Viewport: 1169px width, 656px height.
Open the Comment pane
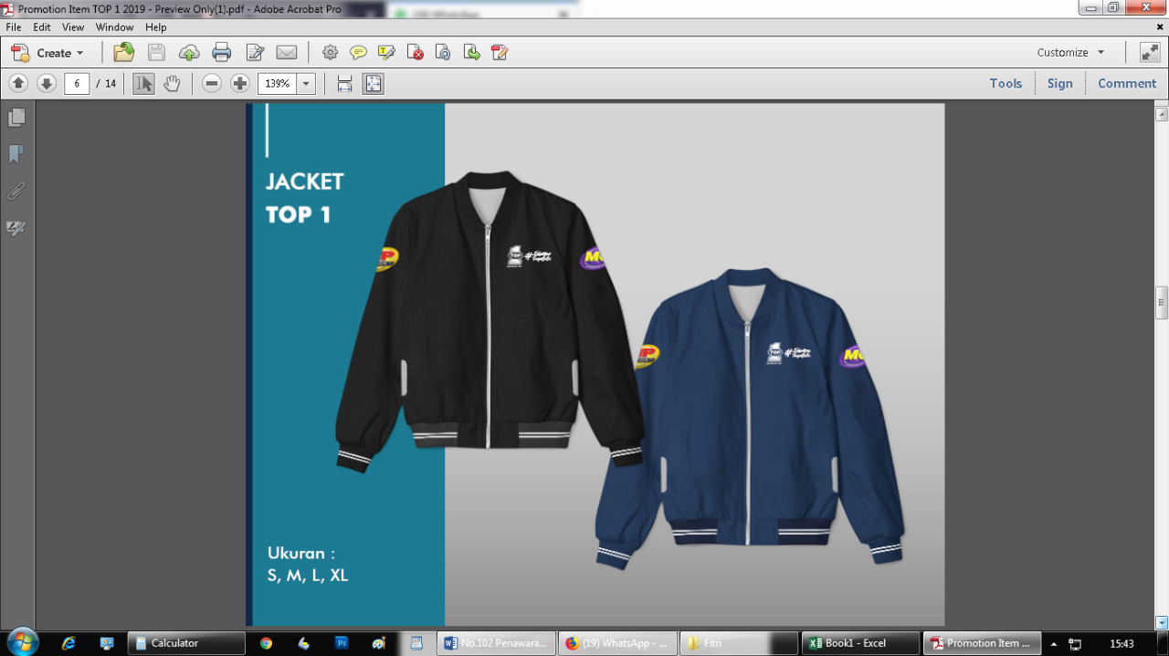[1127, 83]
